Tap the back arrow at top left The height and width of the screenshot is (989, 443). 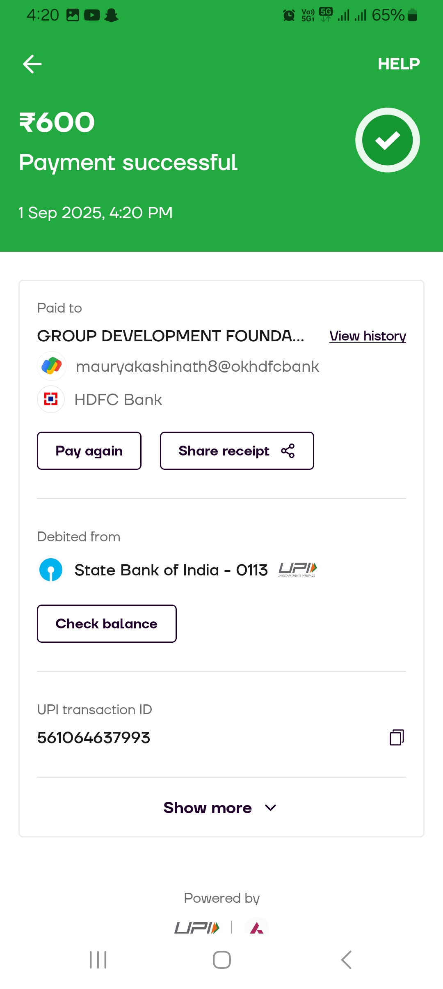point(32,64)
